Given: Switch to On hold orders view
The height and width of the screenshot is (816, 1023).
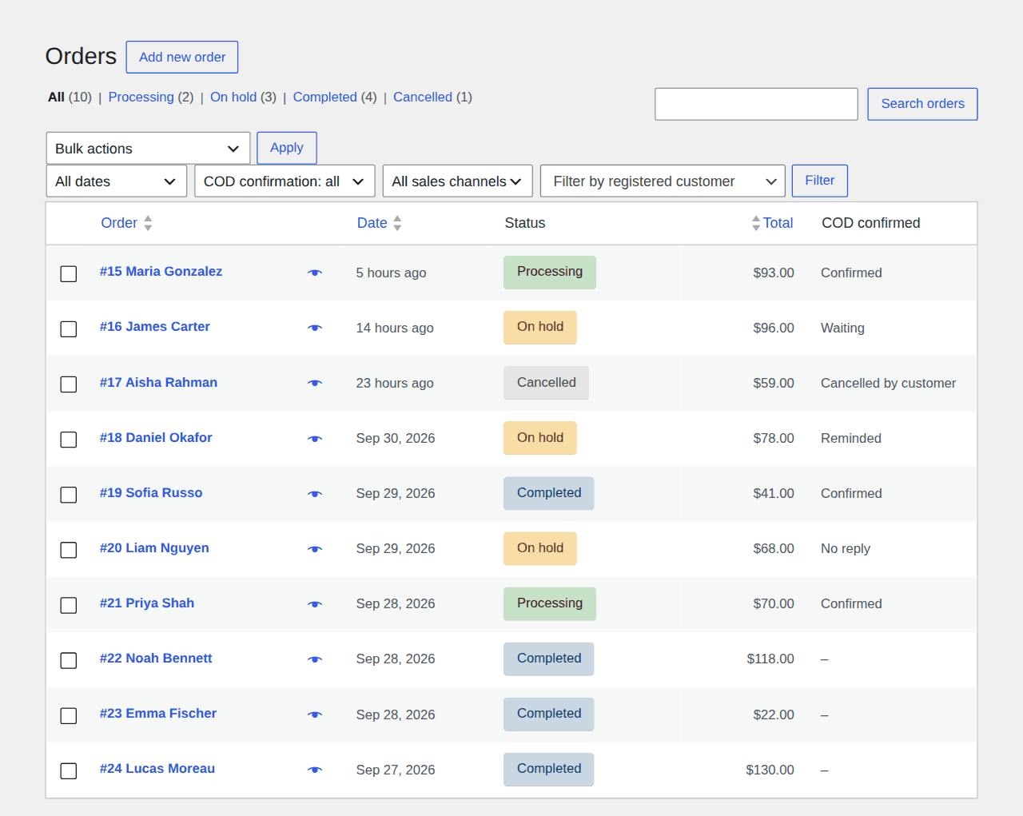Looking at the screenshot, I should click(233, 97).
